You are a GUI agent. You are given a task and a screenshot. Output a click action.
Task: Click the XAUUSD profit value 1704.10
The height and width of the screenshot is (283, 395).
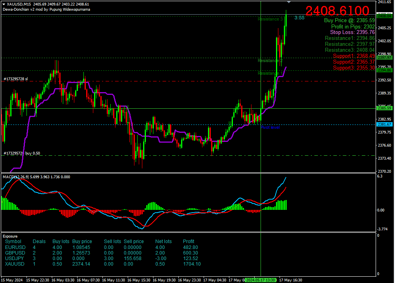click(192, 264)
